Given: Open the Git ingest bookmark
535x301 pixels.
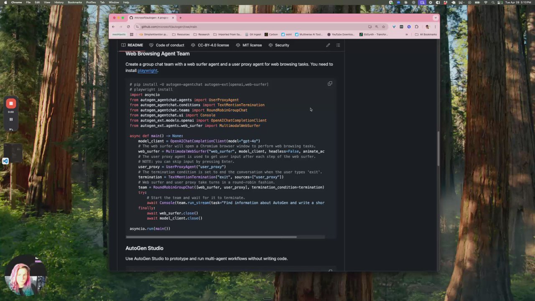Looking at the screenshot, I should coord(252,35).
